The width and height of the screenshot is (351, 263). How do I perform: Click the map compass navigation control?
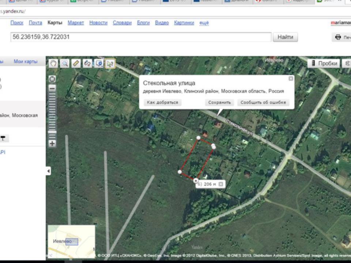tap(52, 79)
